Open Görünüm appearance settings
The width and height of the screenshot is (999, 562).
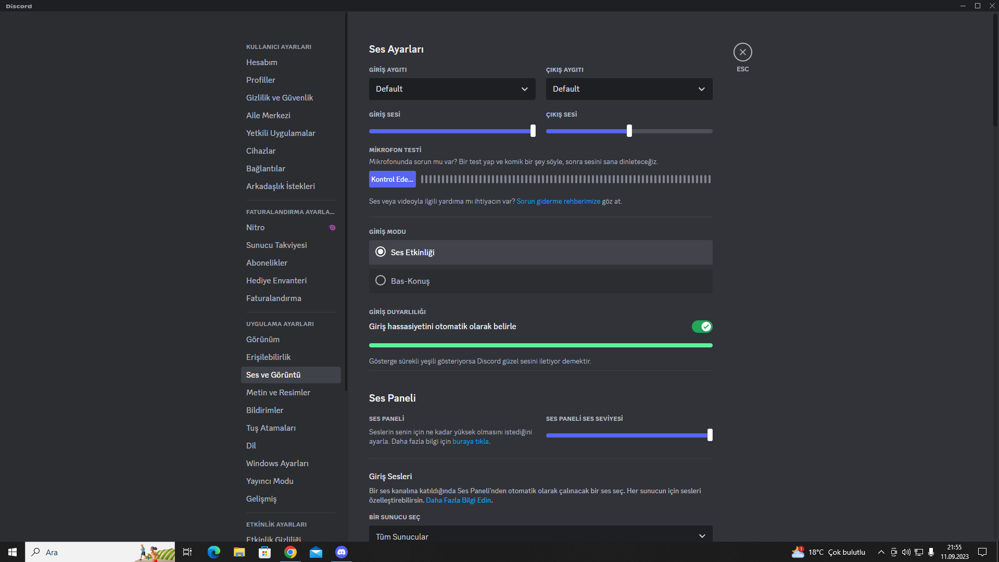click(x=290, y=340)
